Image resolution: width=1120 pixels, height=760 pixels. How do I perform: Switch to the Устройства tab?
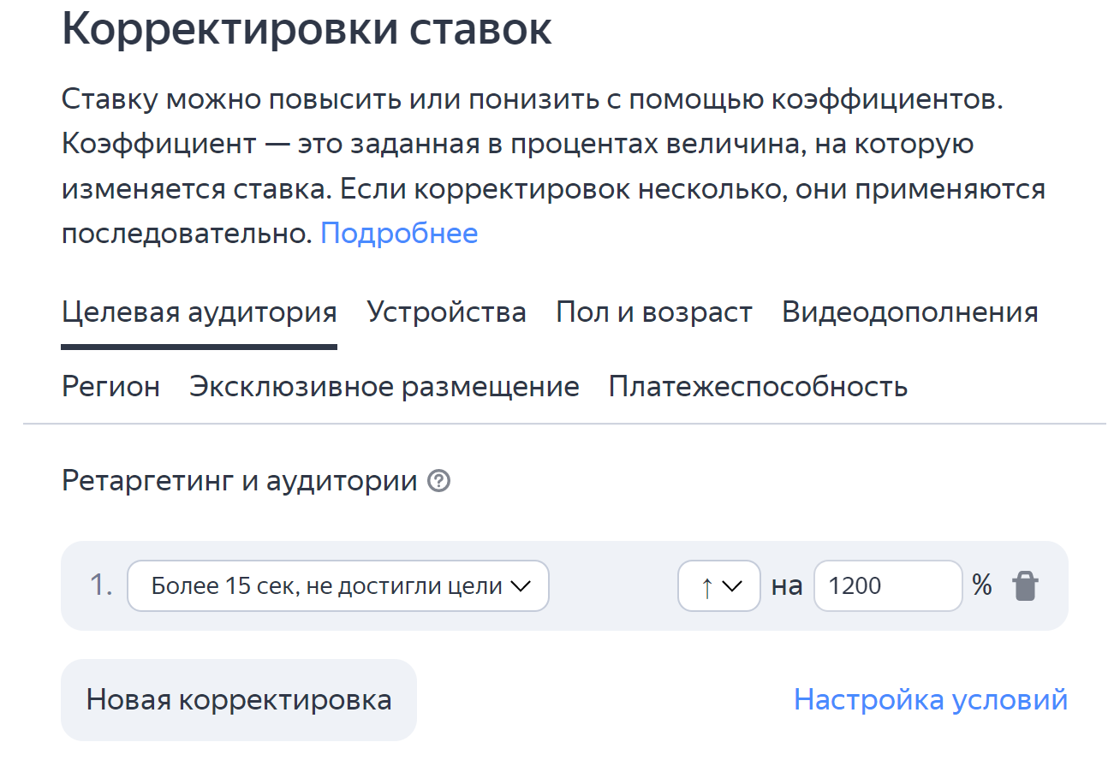point(446,312)
